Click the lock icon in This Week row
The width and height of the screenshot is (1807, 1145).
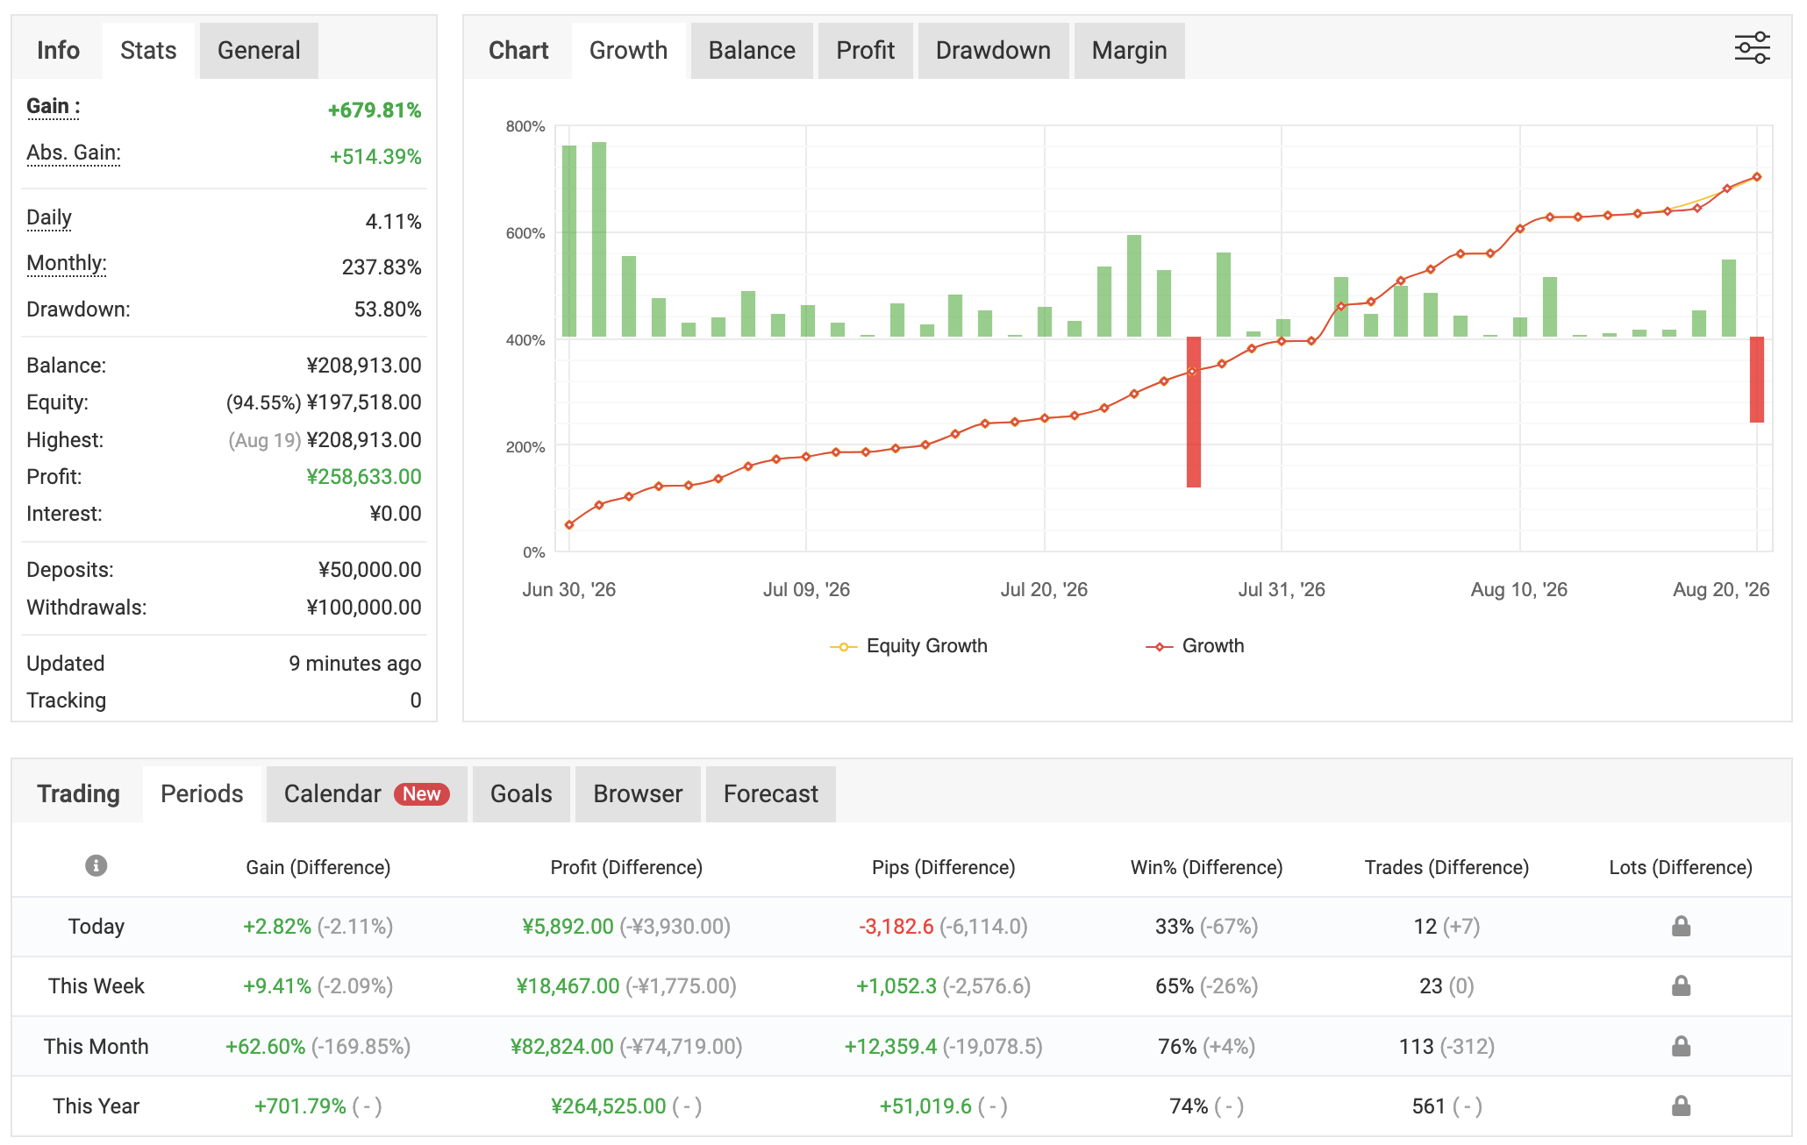(x=1681, y=985)
